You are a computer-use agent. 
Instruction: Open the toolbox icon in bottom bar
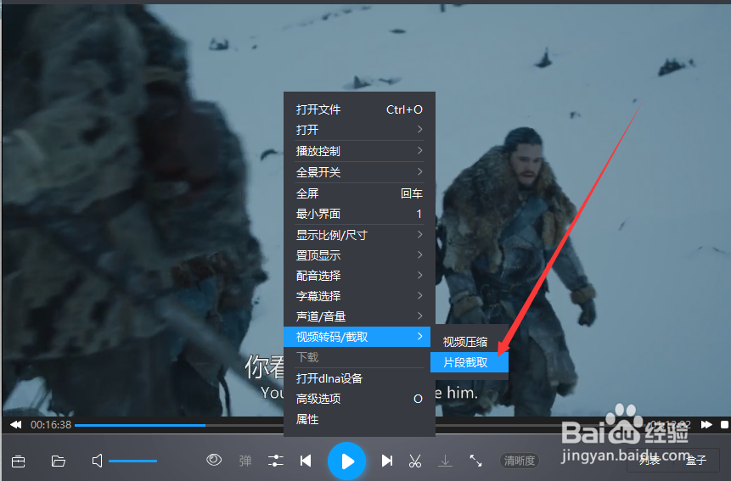(x=18, y=461)
